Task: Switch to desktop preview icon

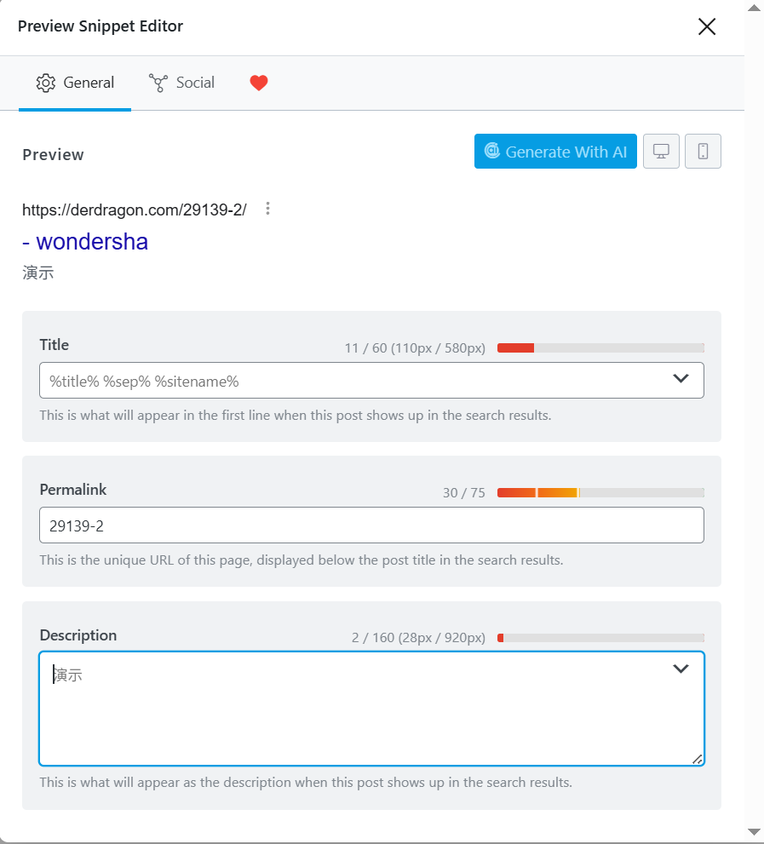Action: pos(661,152)
